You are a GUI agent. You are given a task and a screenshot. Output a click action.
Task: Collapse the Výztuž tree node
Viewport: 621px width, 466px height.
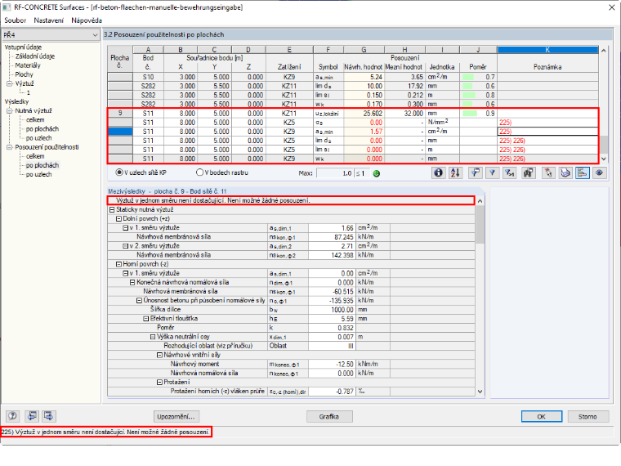click(10, 83)
